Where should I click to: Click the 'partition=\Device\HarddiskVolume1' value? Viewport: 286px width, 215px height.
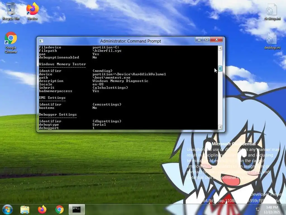point(129,74)
